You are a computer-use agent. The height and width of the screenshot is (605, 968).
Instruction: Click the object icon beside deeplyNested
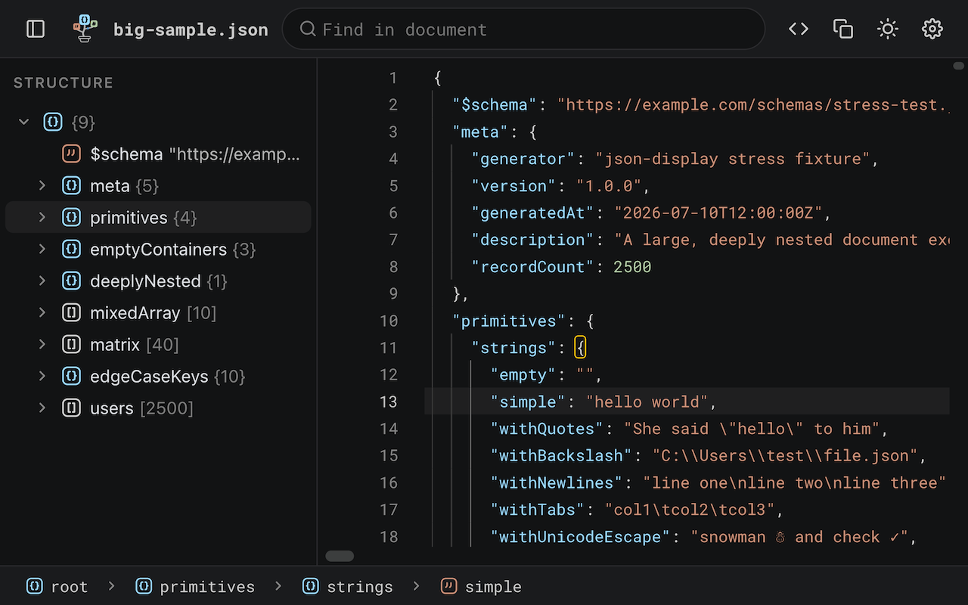point(71,281)
